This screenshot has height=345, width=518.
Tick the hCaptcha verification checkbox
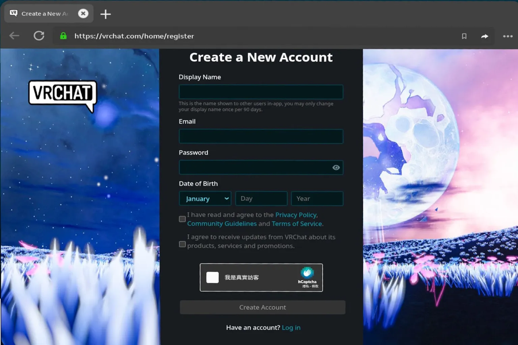coord(212,277)
